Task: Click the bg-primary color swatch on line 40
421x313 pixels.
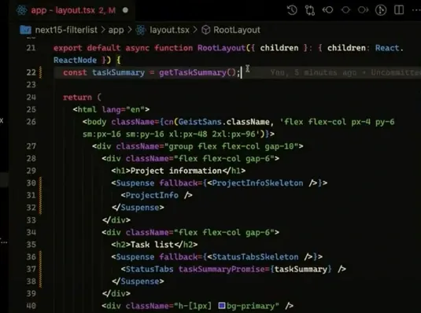Action: [221, 305]
